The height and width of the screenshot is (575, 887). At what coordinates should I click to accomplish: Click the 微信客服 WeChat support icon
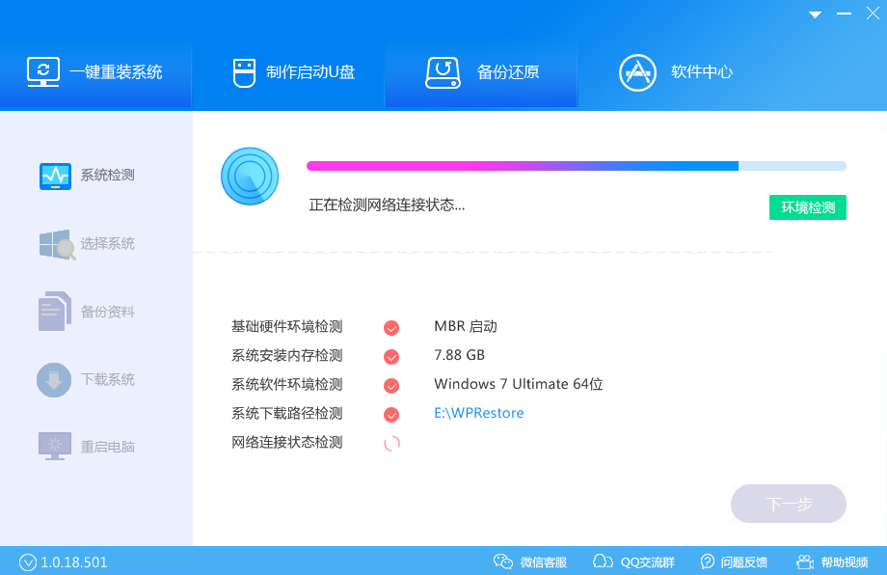(502, 561)
